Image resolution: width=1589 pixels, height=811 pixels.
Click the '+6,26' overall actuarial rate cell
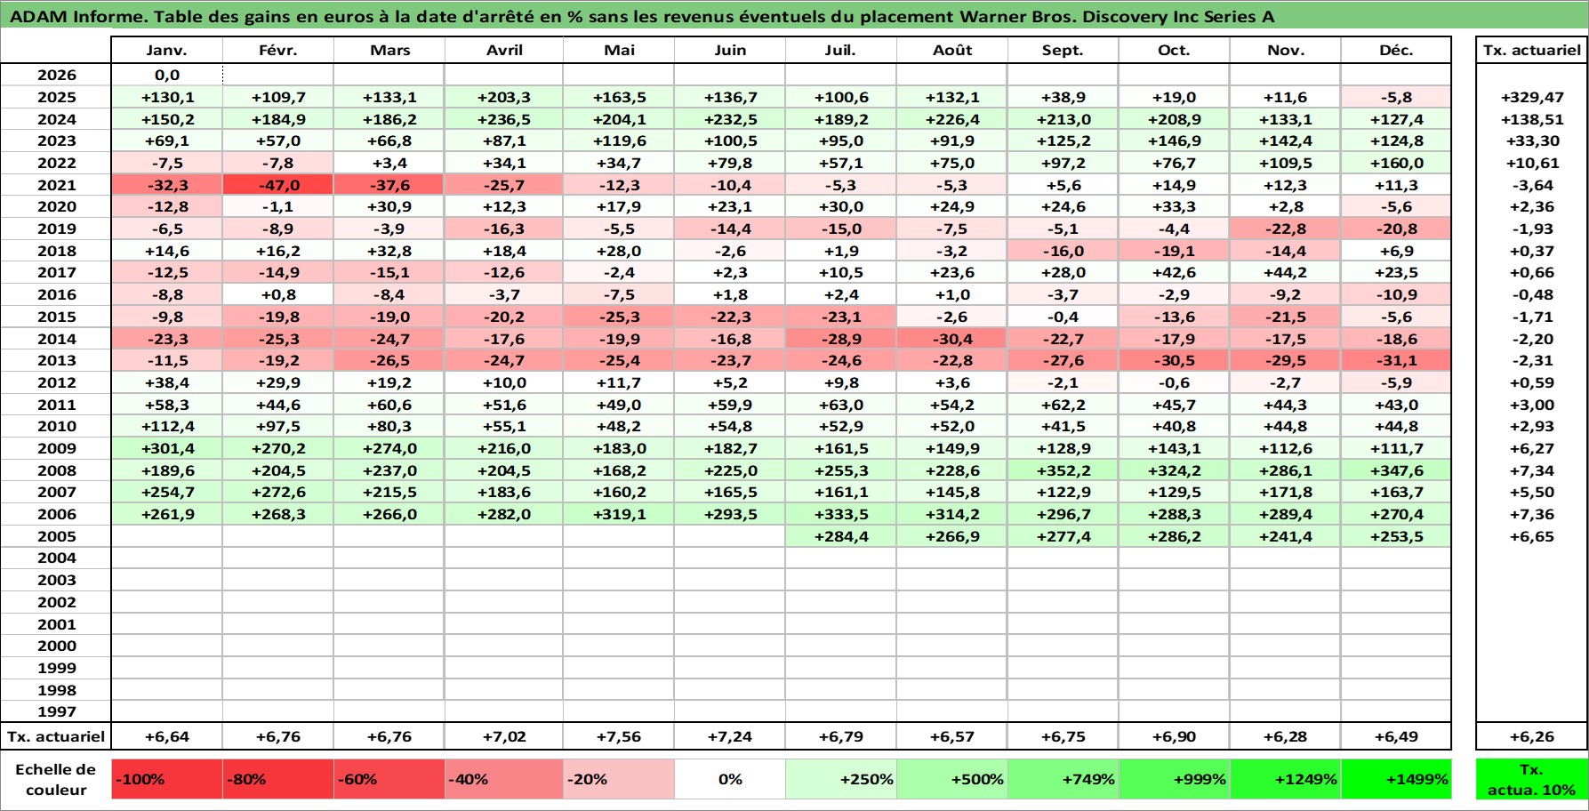1531,736
